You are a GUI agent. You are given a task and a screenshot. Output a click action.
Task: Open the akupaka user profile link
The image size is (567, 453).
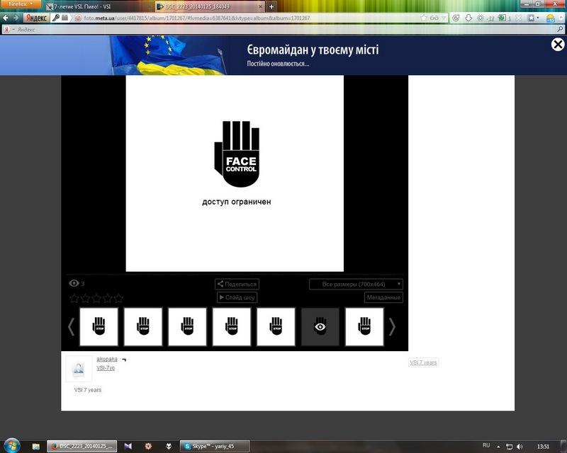tap(107, 360)
